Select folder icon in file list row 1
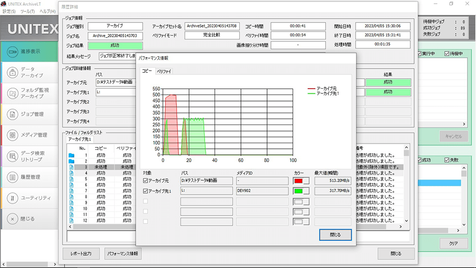Viewport: 476px width, 268px height. coord(71,155)
